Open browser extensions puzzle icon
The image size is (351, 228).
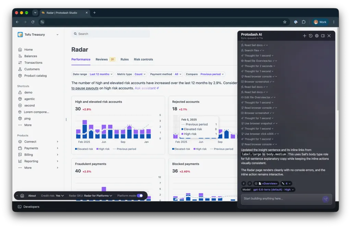point(304,22)
